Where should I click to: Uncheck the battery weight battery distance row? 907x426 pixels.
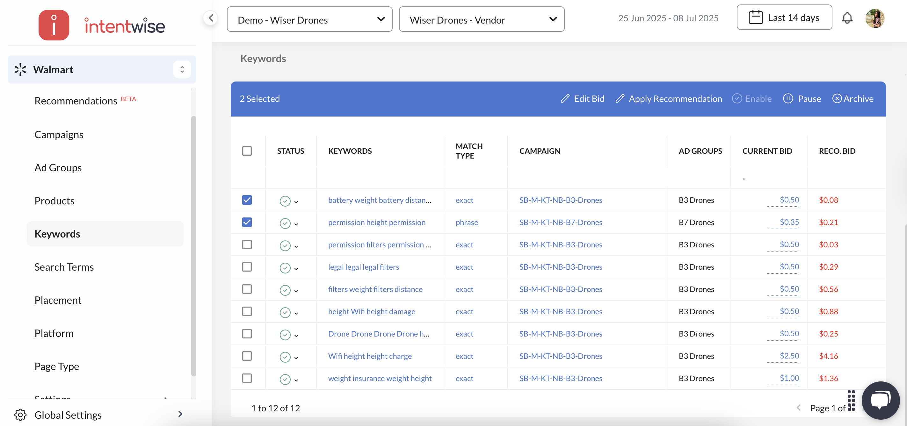247,200
